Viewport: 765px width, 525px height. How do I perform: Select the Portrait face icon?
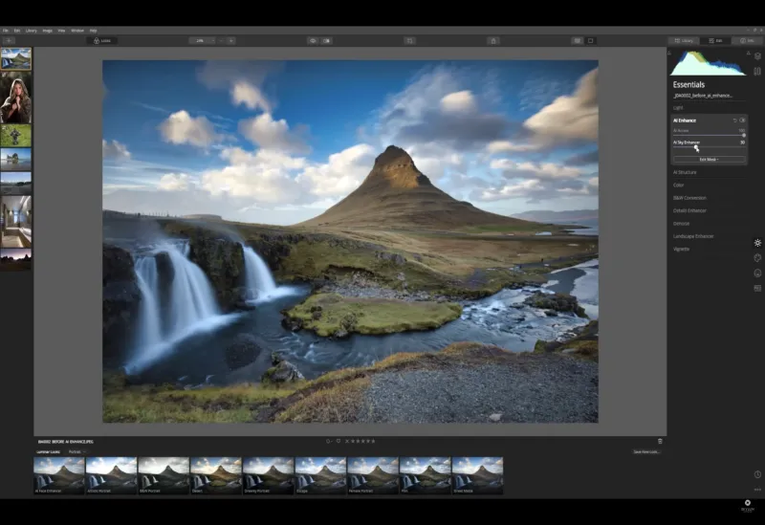[757, 273]
